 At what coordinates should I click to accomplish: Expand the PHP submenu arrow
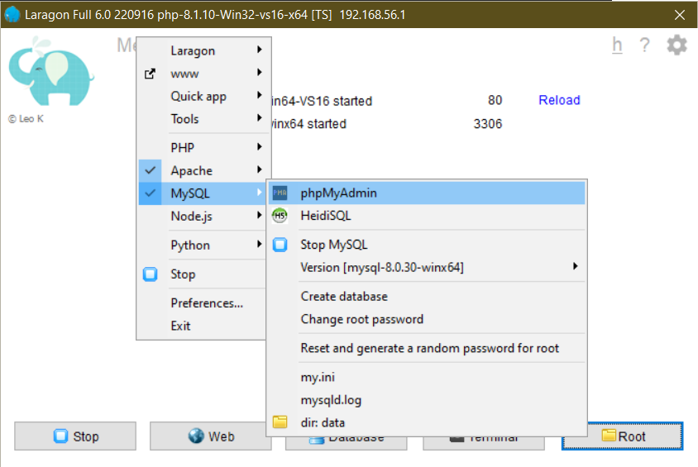click(259, 146)
